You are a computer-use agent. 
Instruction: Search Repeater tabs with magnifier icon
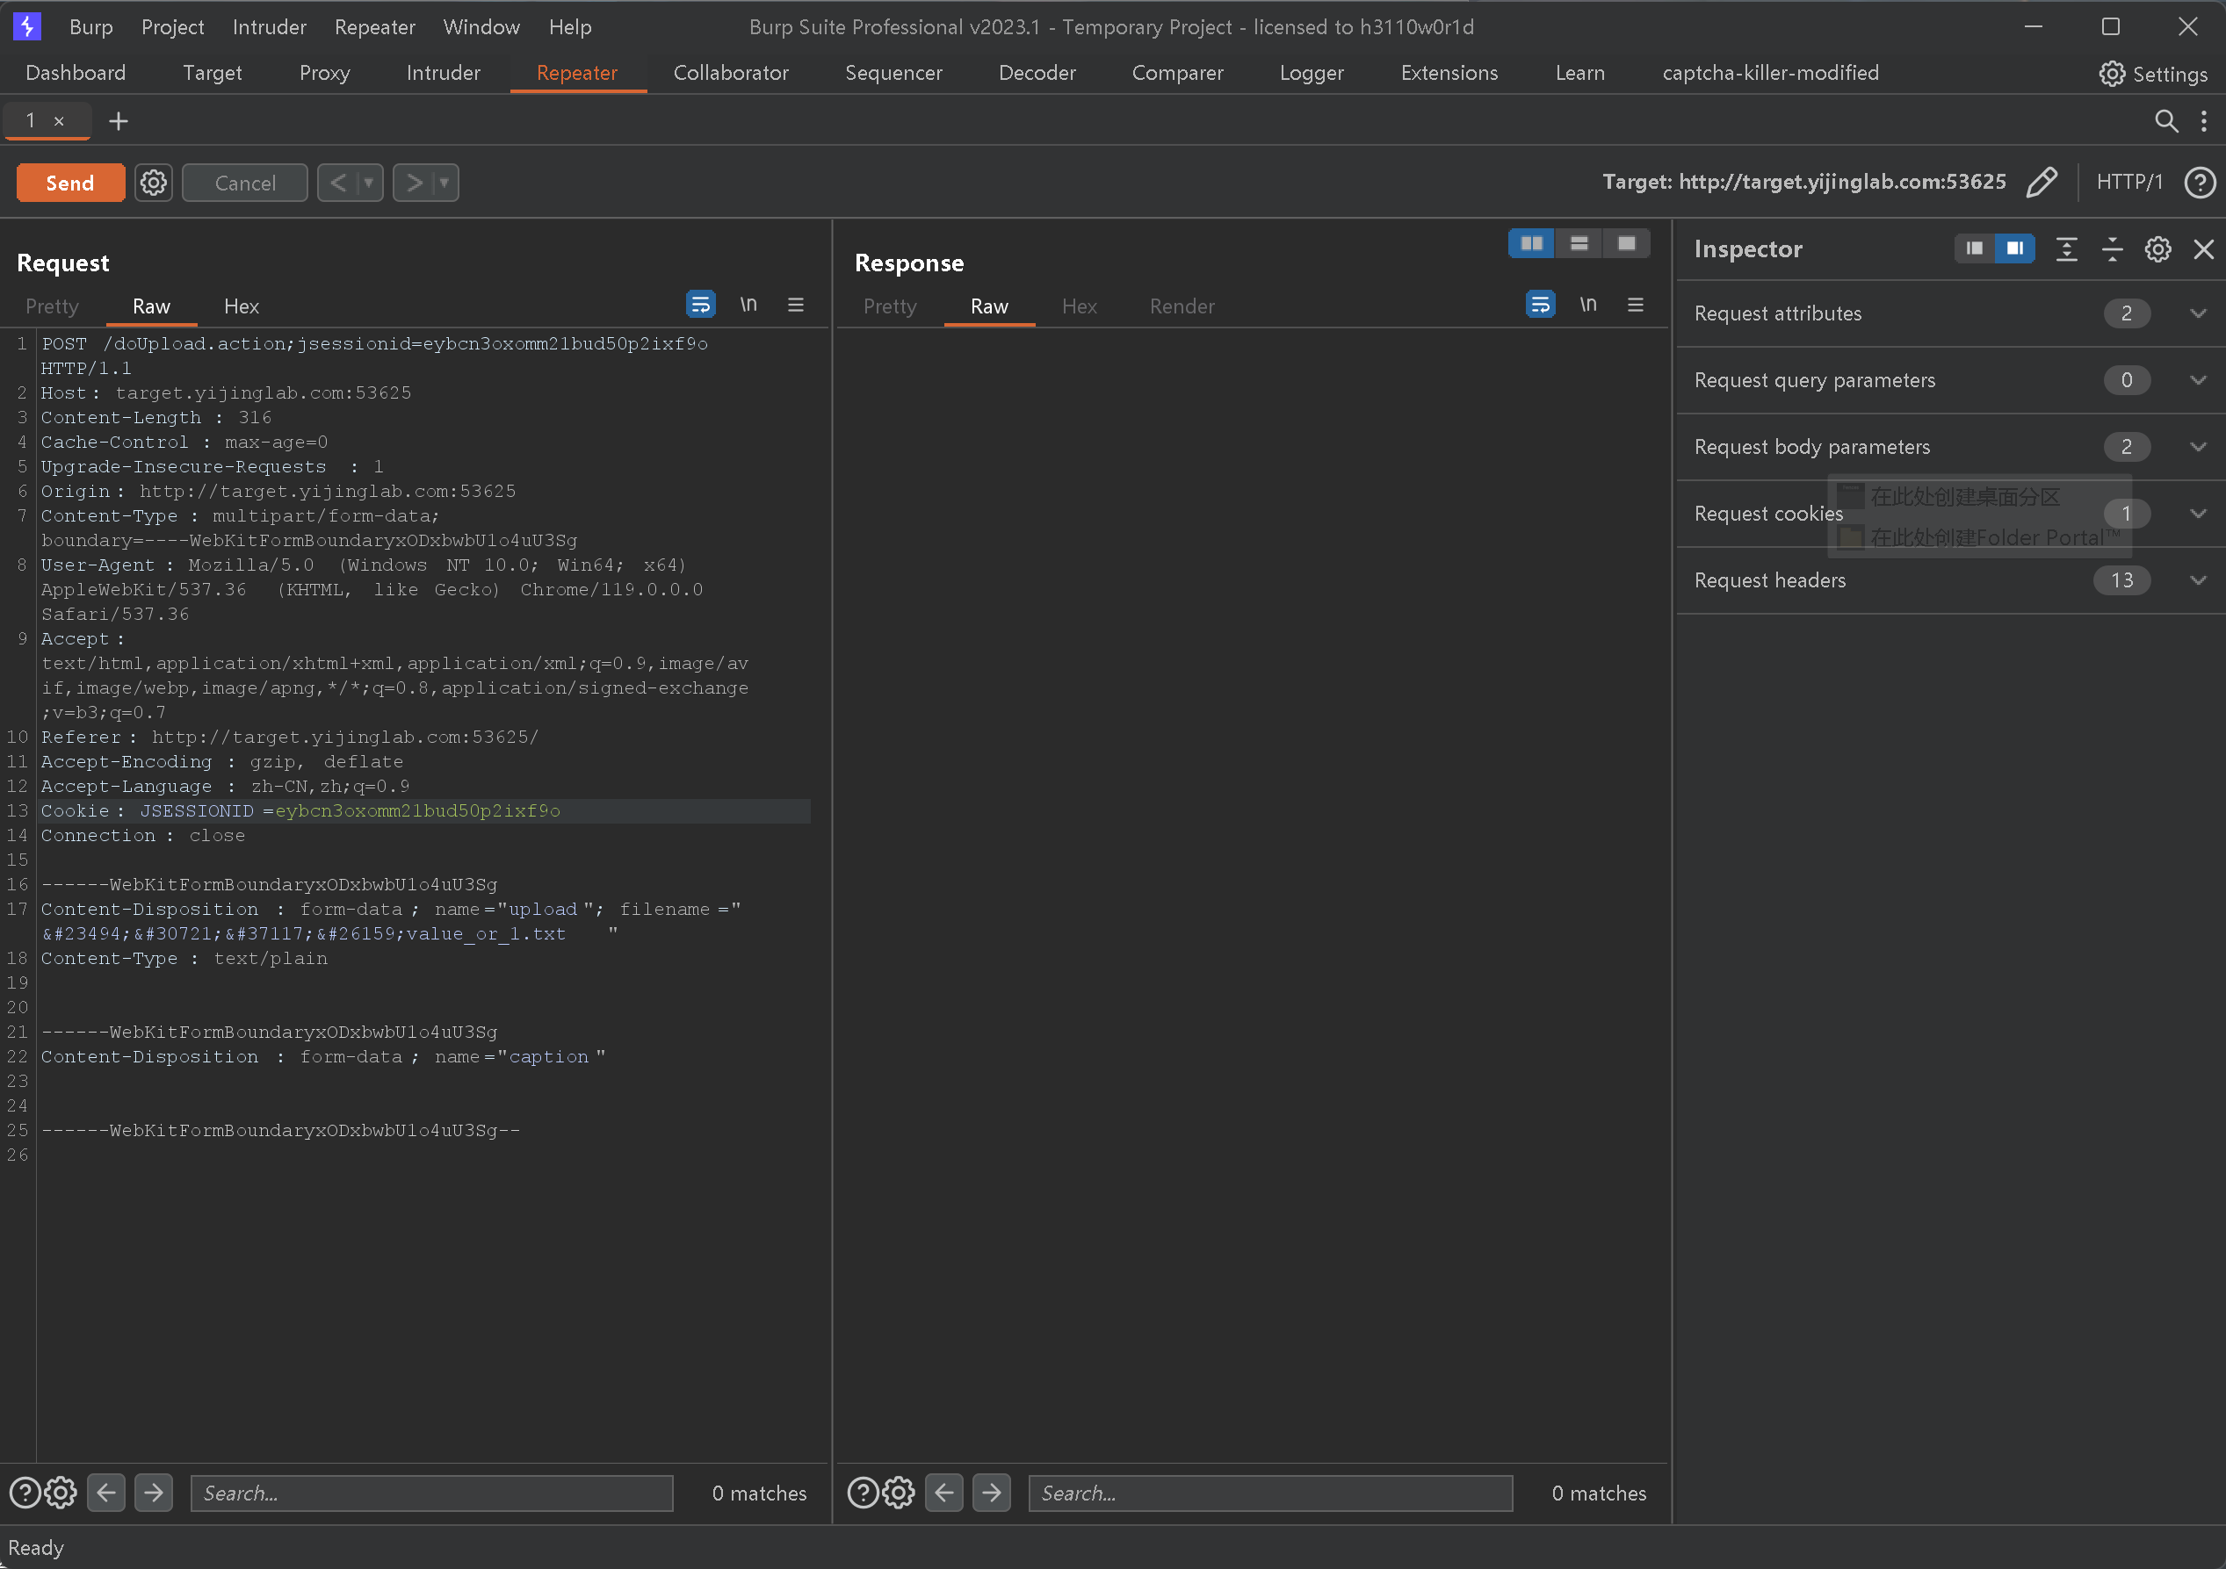[x=2166, y=121]
